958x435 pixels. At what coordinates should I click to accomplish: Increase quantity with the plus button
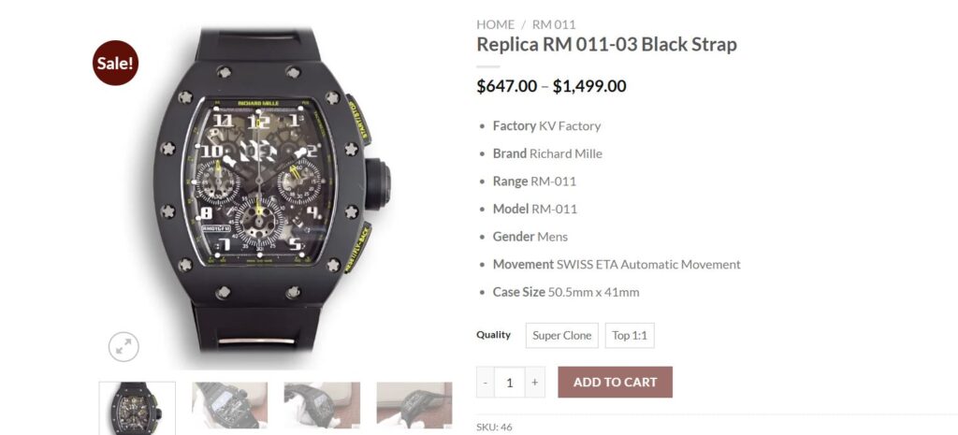[x=534, y=383]
